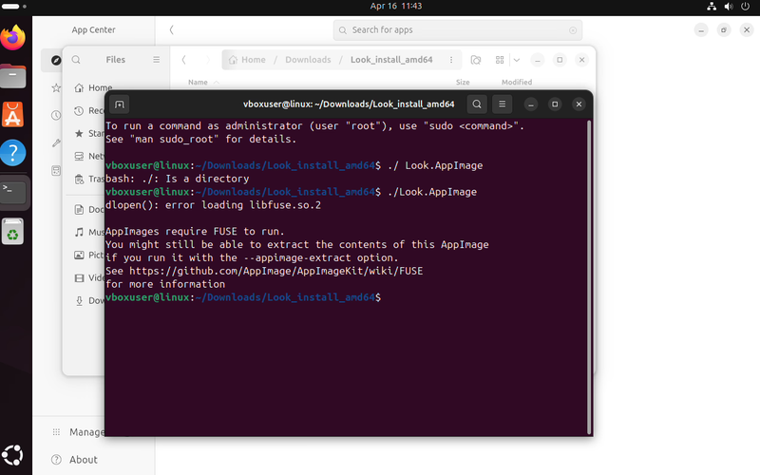Click the star category icon in App Center
The height and width of the screenshot is (475, 760).
click(56, 87)
